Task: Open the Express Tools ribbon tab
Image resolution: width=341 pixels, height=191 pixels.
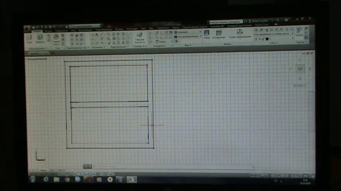Action: 262,25
